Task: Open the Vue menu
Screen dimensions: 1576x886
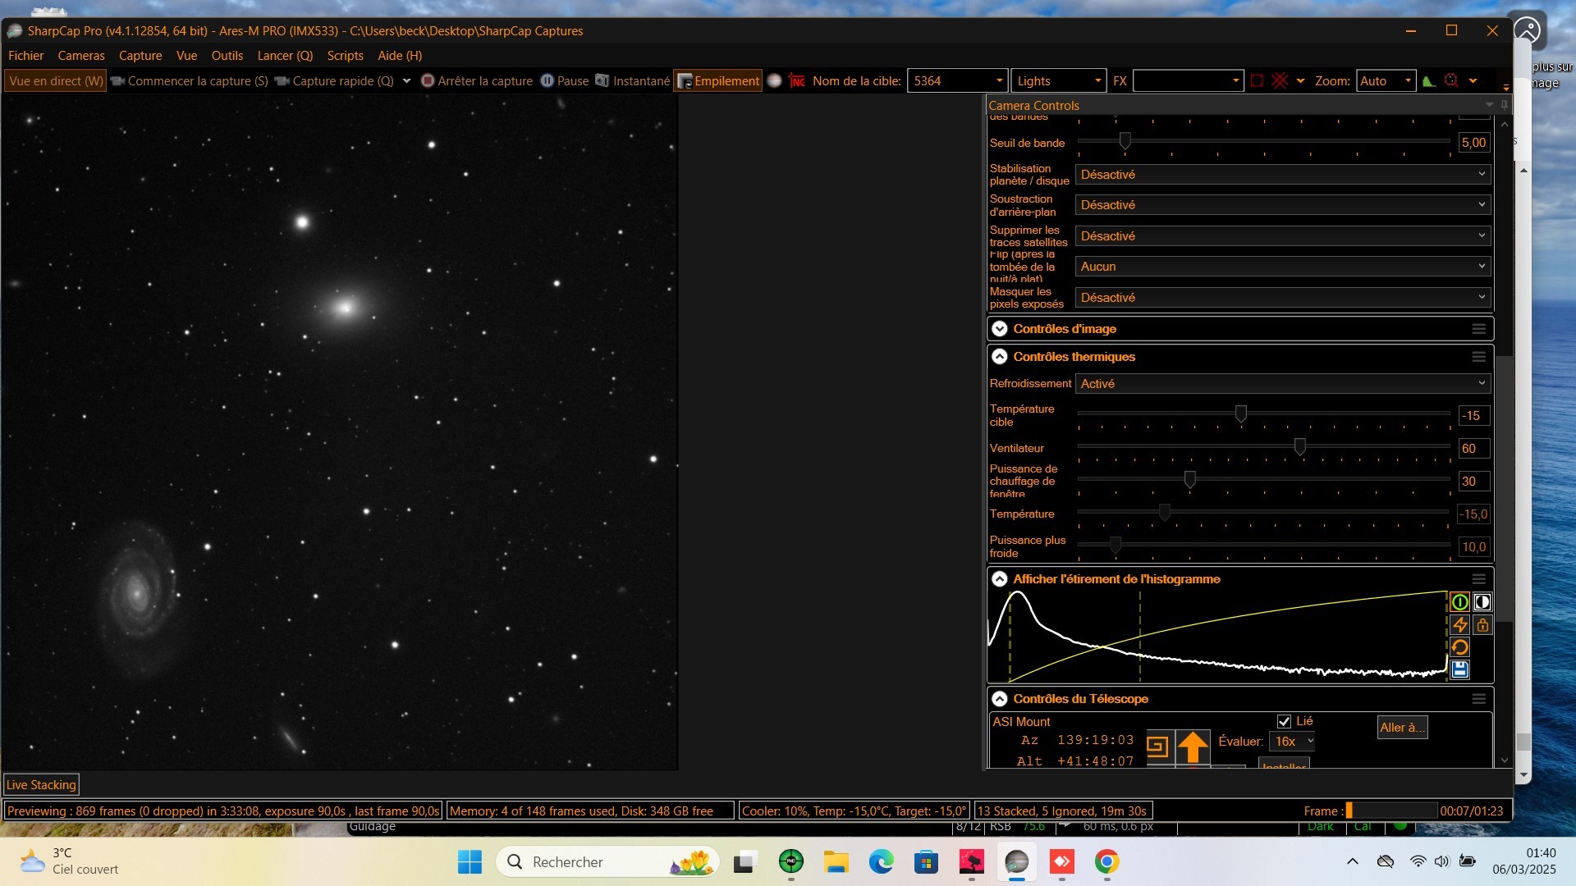Action: click(186, 56)
